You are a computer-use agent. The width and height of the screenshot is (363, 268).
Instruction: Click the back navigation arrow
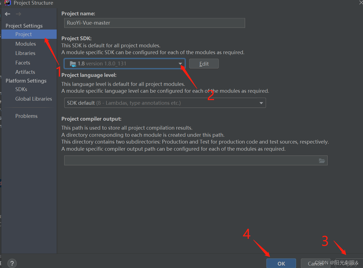point(8,14)
